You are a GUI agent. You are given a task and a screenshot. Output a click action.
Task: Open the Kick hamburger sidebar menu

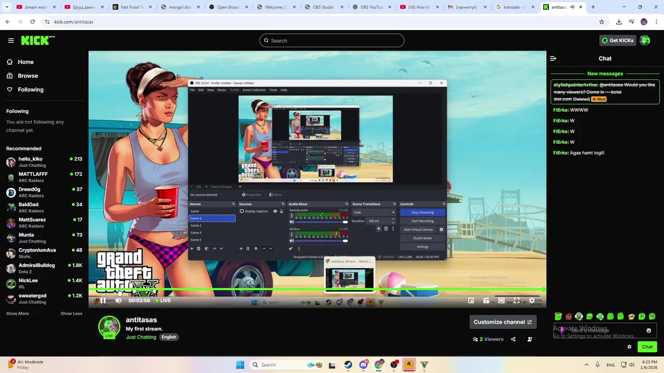[x=11, y=40]
